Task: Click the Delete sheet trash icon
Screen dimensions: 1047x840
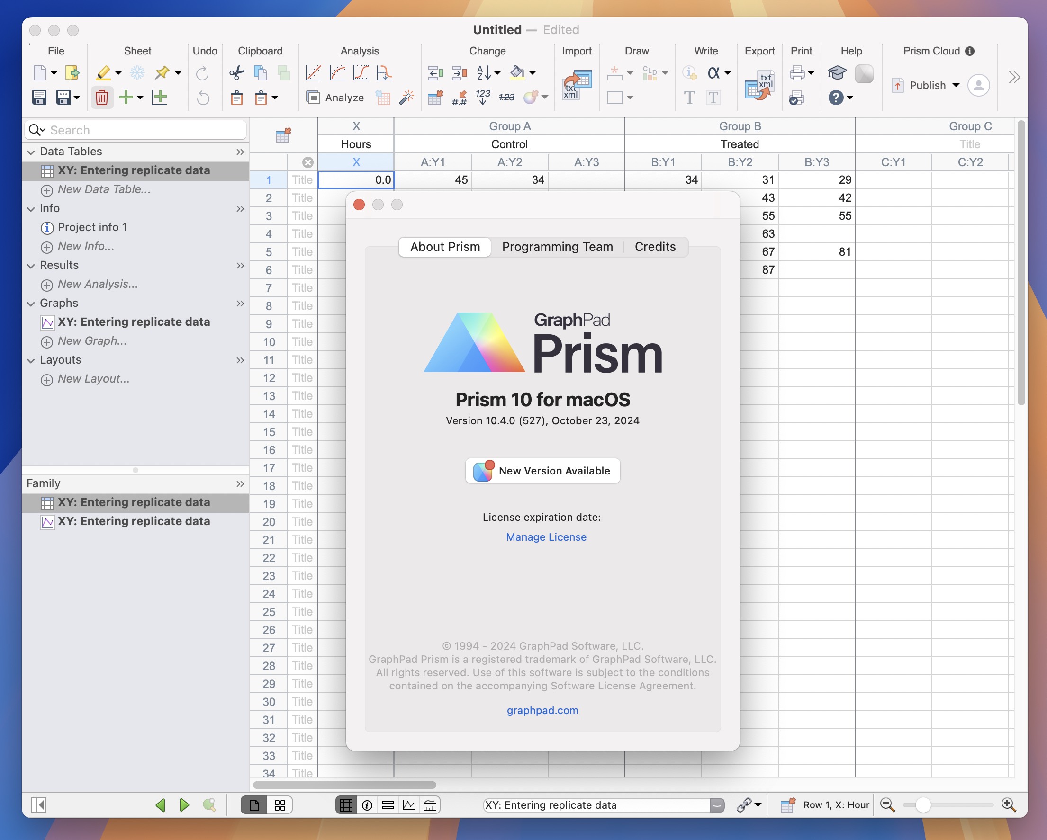Action: (x=101, y=98)
